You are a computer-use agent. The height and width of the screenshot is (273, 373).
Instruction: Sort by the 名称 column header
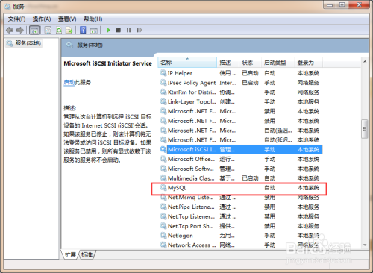pos(187,63)
